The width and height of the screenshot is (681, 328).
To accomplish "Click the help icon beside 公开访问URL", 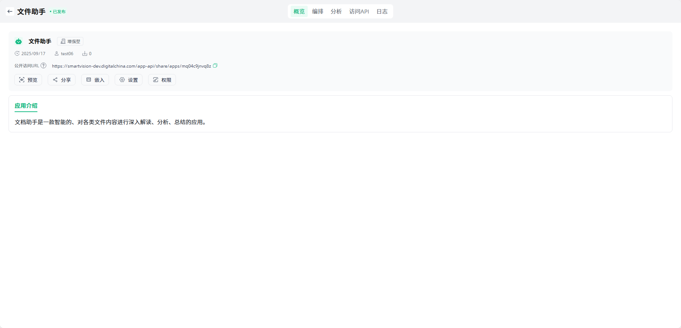I will click(x=43, y=65).
